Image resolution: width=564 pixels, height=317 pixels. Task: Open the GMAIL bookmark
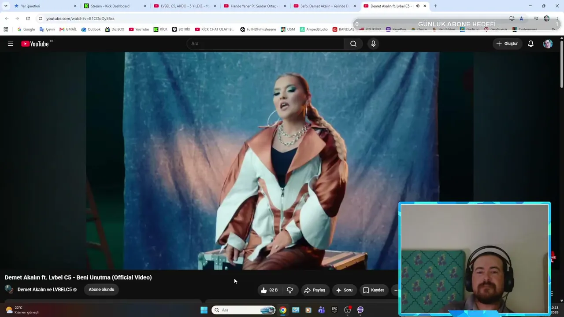point(68,29)
